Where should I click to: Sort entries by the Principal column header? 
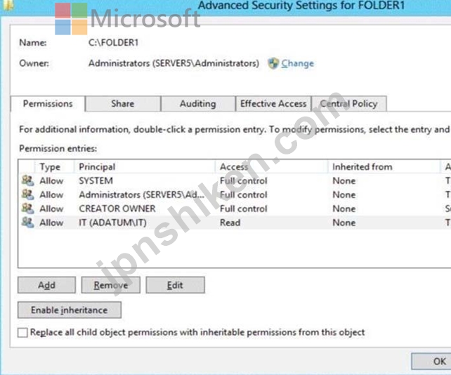pos(145,167)
